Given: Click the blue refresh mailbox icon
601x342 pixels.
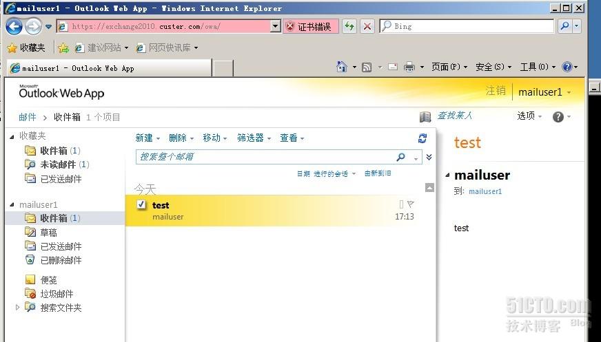Looking at the screenshot, I should click(422, 138).
